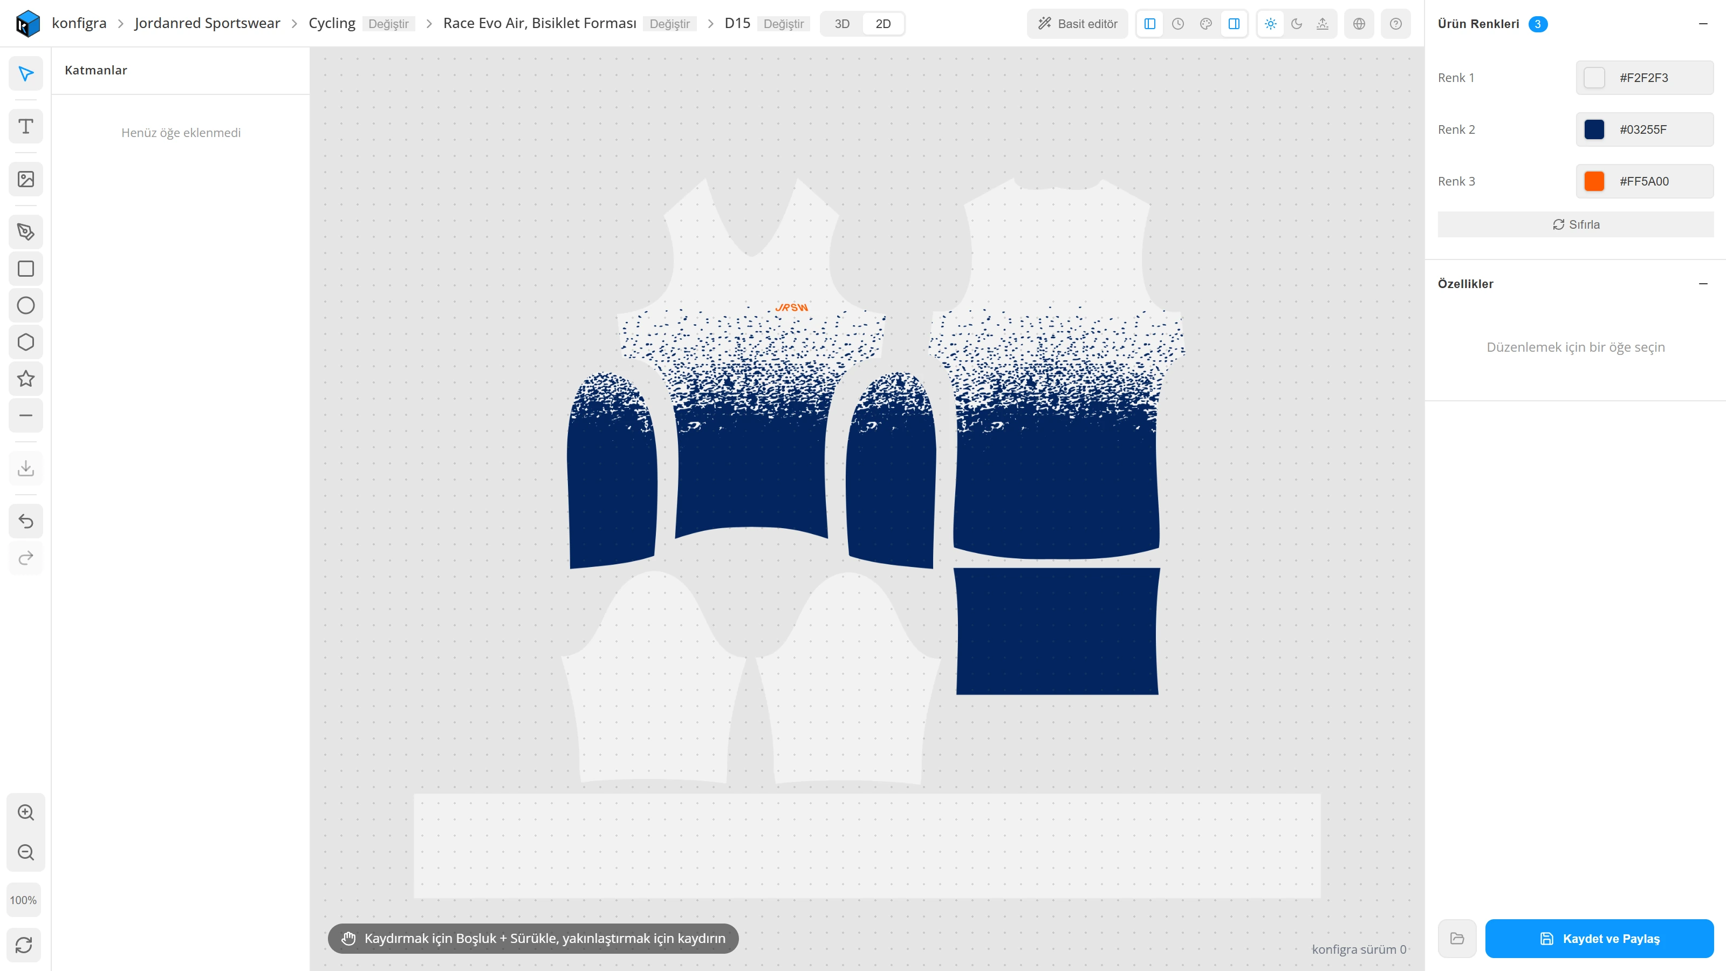Click Kaydet ve Paylaş button
The width and height of the screenshot is (1726, 971).
point(1599,938)
